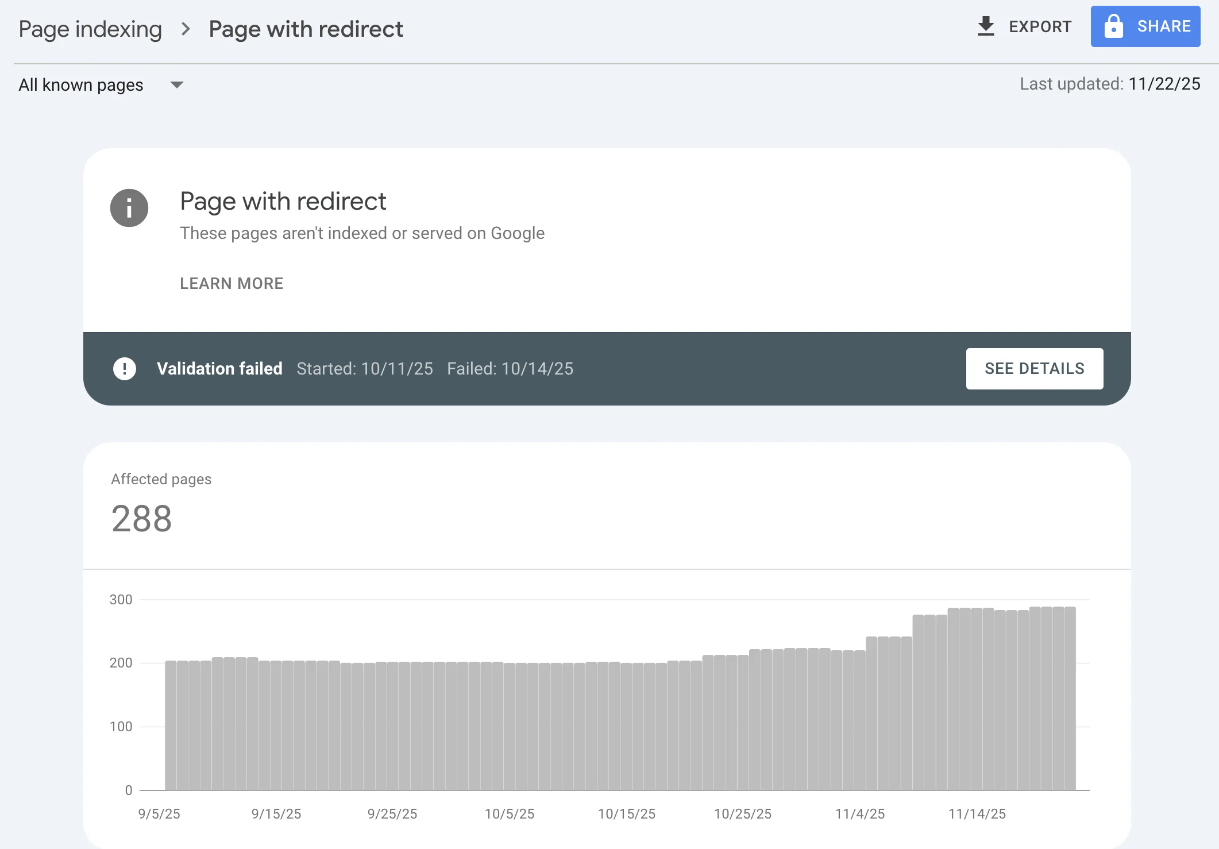This screenshot has height=849, width=1219.
Task: Click the Export download icon
Action: click(986, 26)
